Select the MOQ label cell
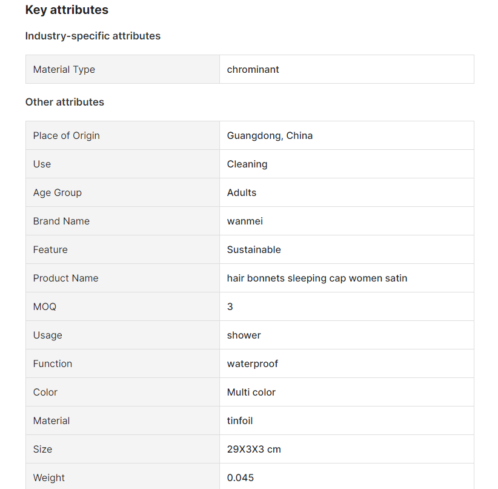 point(122,306)
